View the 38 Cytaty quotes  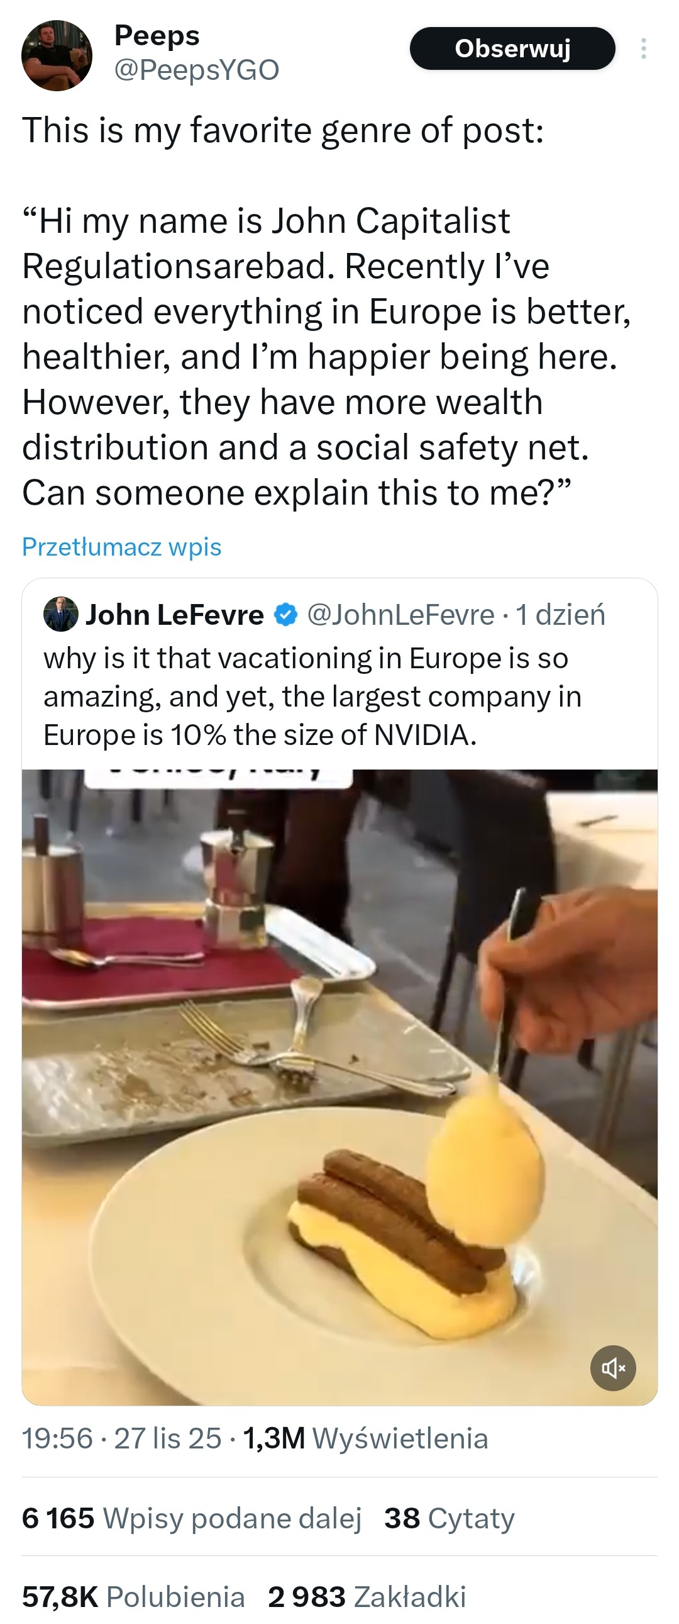point(449,1518)
